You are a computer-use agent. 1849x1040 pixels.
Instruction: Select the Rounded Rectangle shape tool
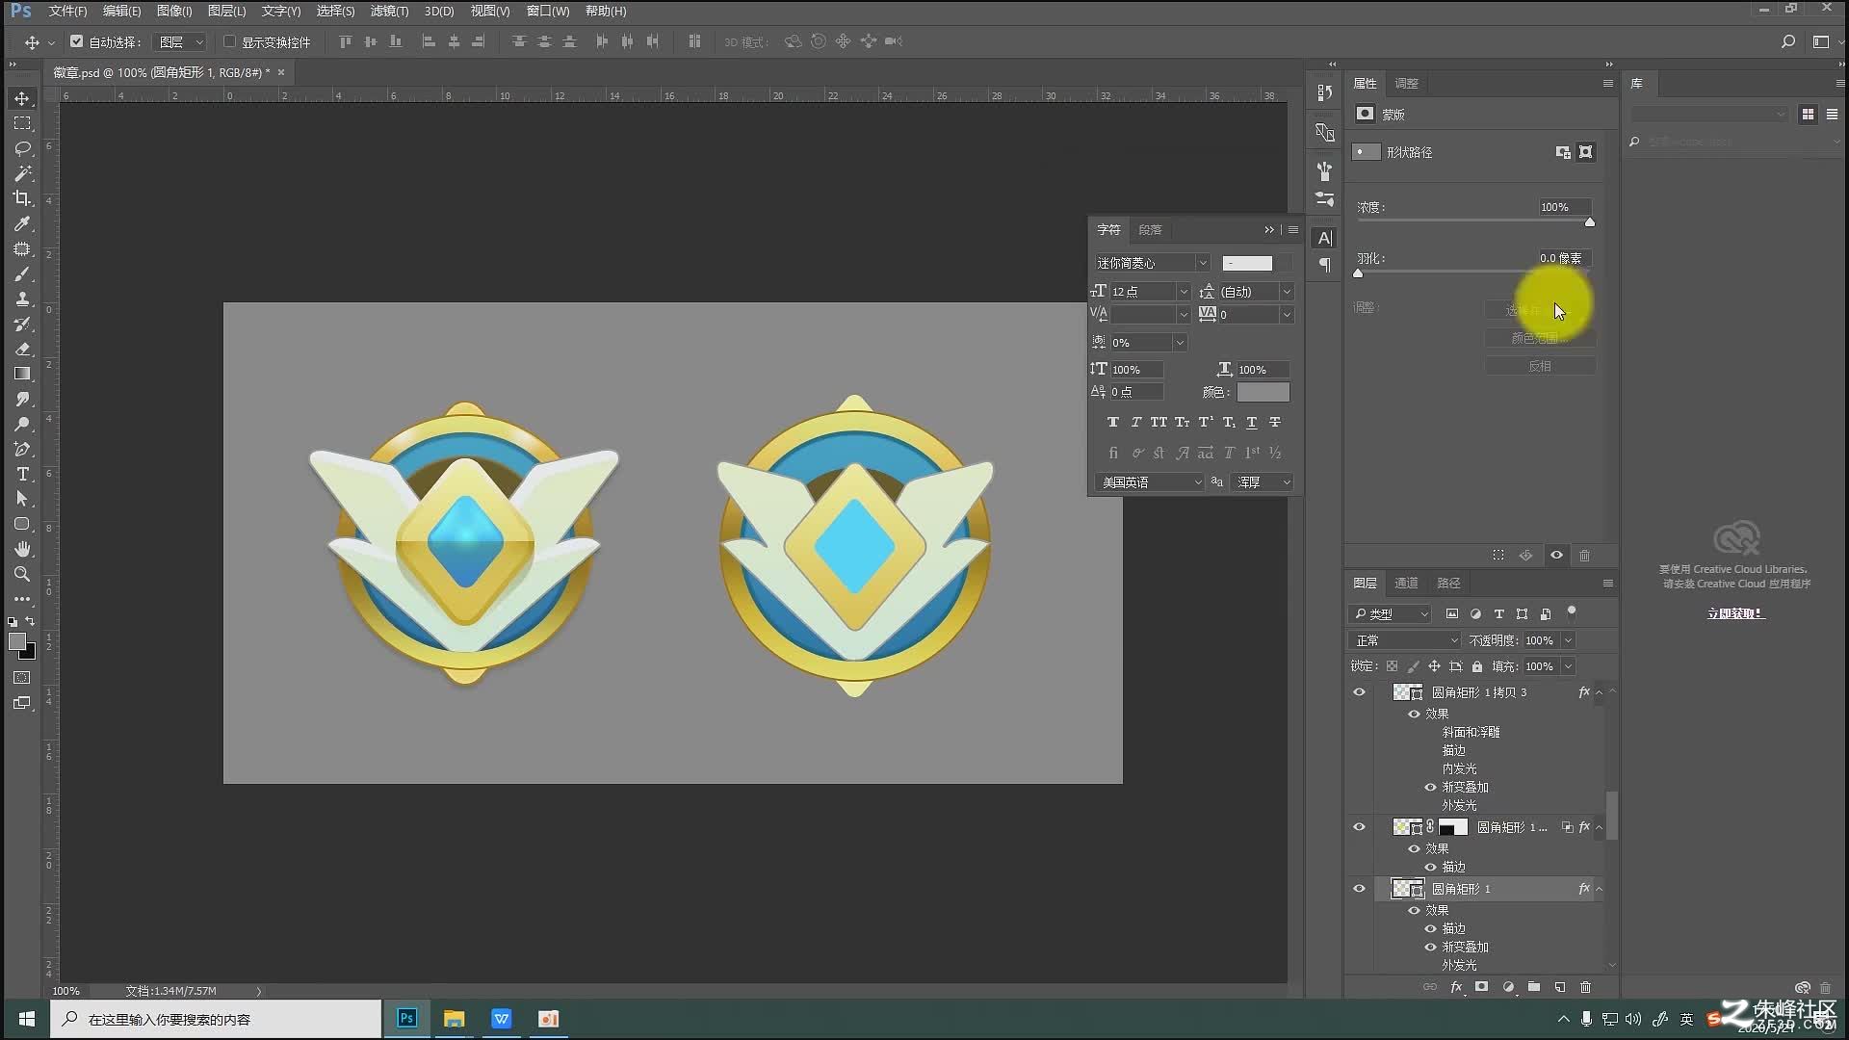22,525
